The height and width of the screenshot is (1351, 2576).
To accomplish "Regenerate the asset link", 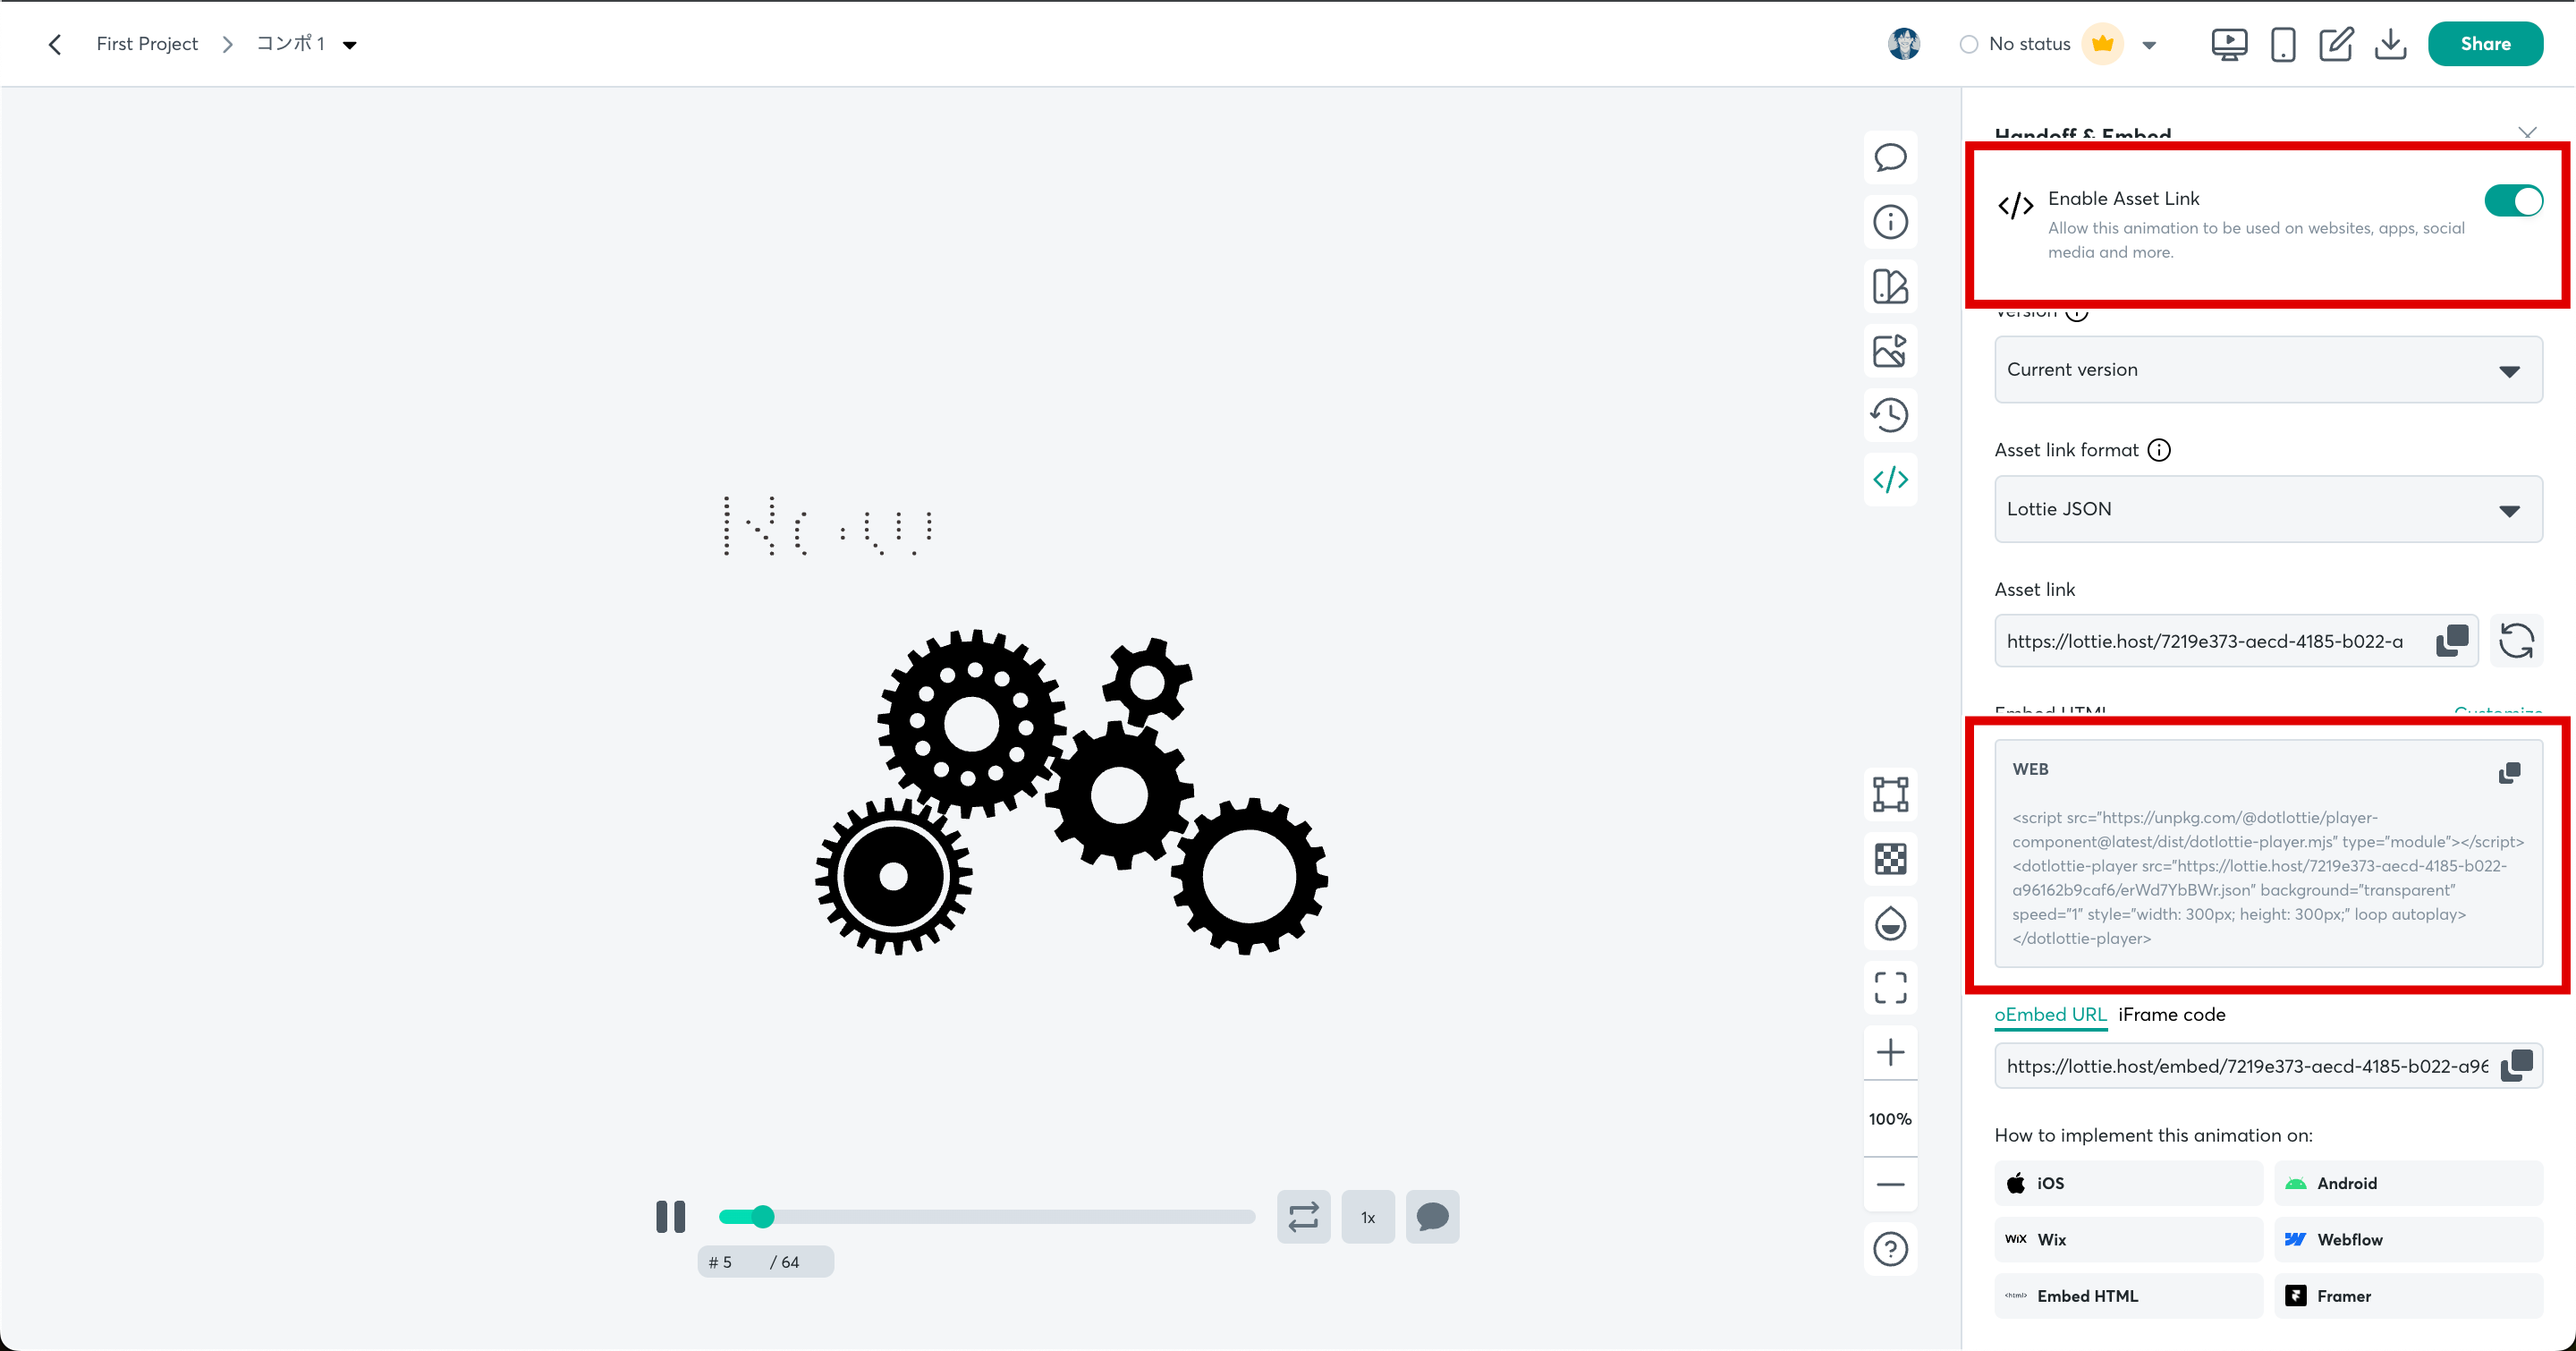I will pyautogui.click(x=2516, y=641).
